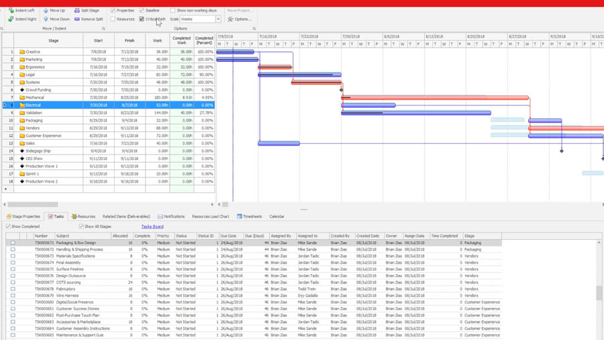This screenshot has width=604, height=340.
Task: Click the Remove Split icon
Action: [x=77, y=19]
